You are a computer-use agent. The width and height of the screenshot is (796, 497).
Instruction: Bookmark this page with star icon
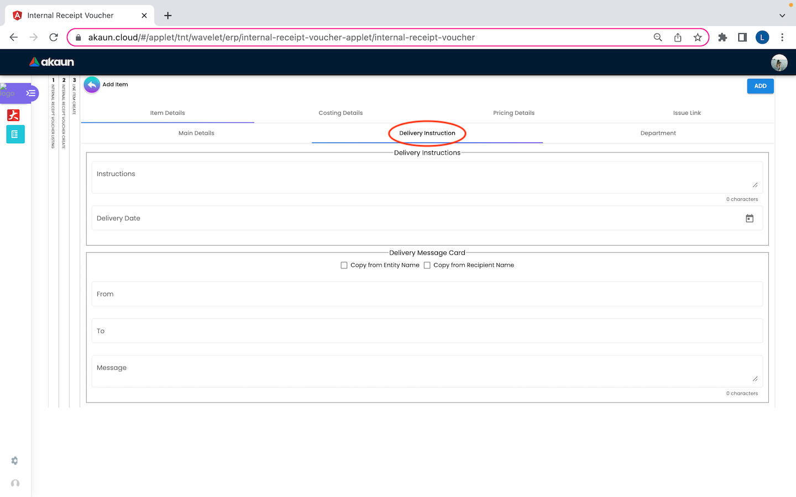coord(698,38)
